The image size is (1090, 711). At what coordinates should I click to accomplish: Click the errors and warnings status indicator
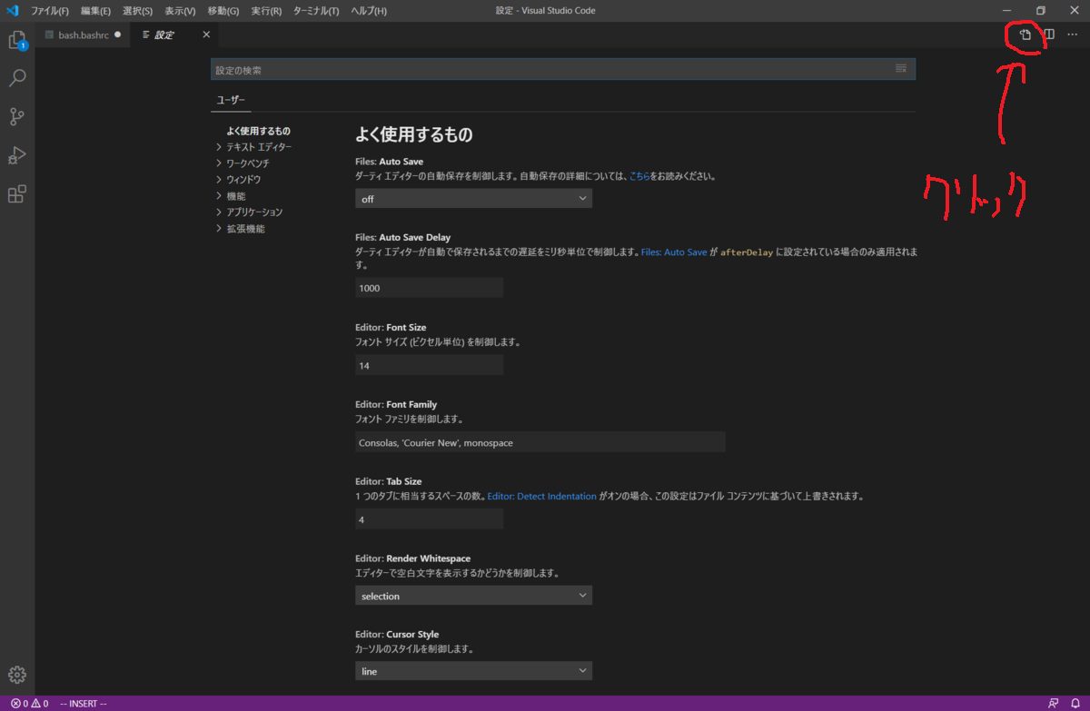pos(29,704)
